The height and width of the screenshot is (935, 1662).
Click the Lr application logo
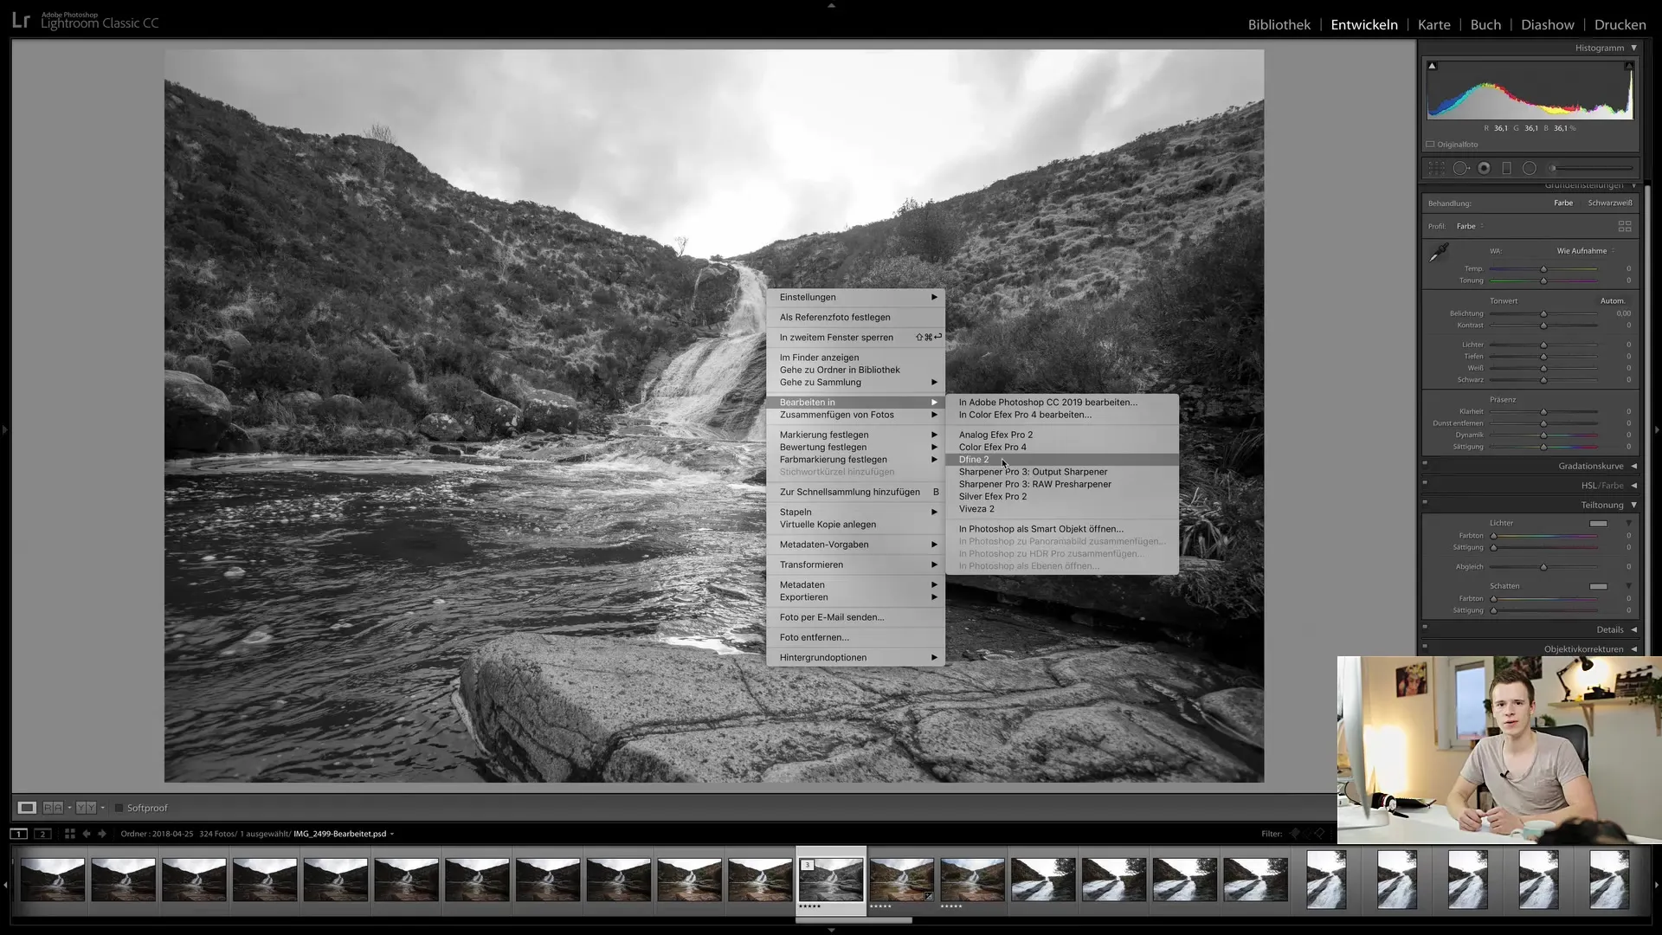click(21, 21)
